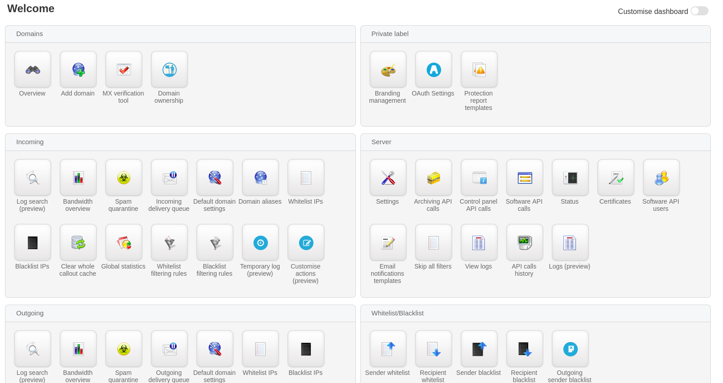
Task: Click the Server panel header
Action: [535, 142]
